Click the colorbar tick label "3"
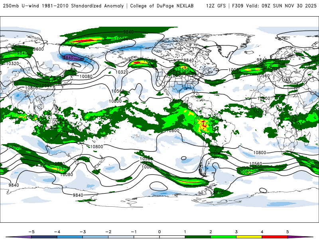Image resolution: width=319 pixels, height=239 pixels. [x=236, y=232]
